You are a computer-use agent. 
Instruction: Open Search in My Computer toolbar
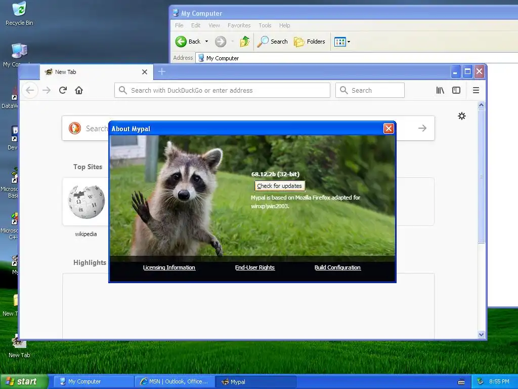pyautogui.click(x=272, y=42)
